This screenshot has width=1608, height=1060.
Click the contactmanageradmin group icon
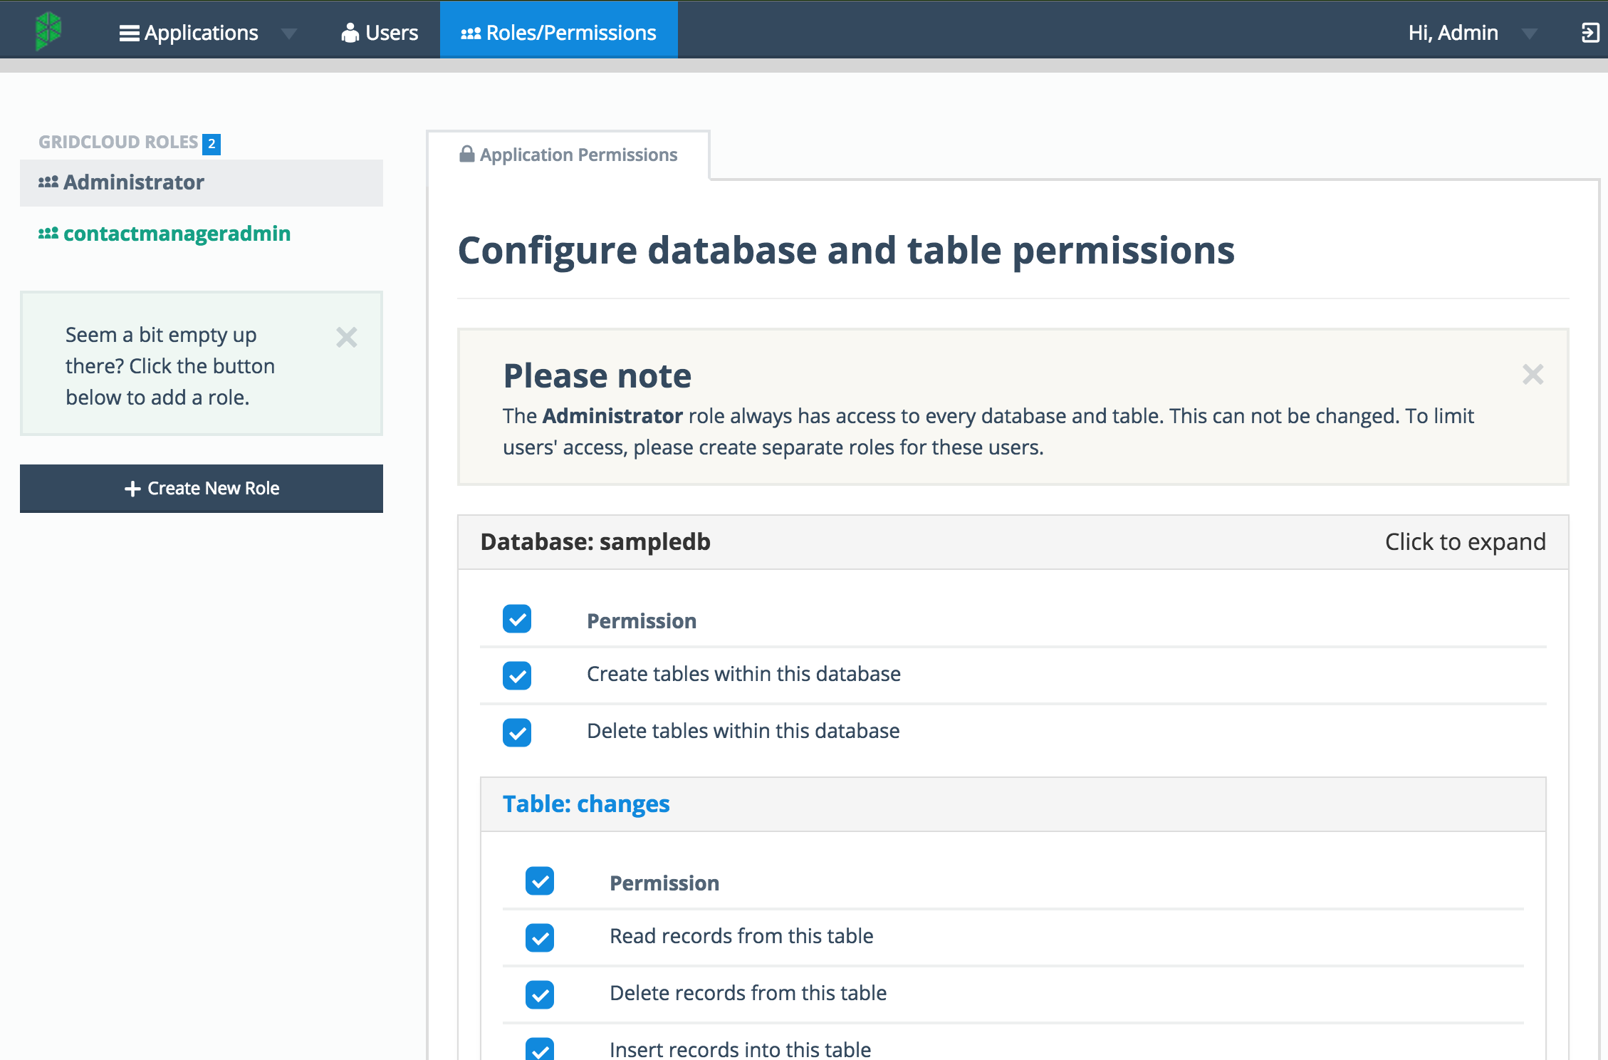(48, 234)
